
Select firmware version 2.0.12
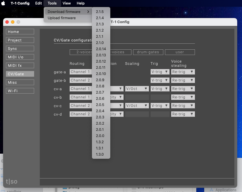(x=101, y=61)
